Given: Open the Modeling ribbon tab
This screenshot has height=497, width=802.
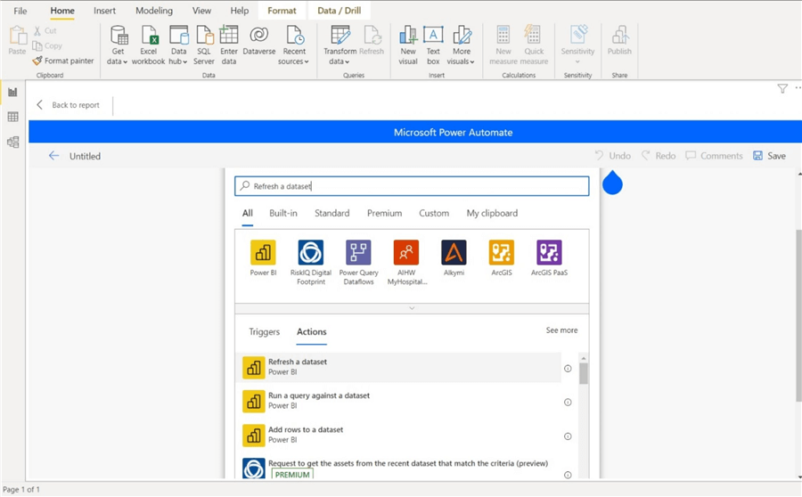Looking at the screenshot, I should [154, 11].
